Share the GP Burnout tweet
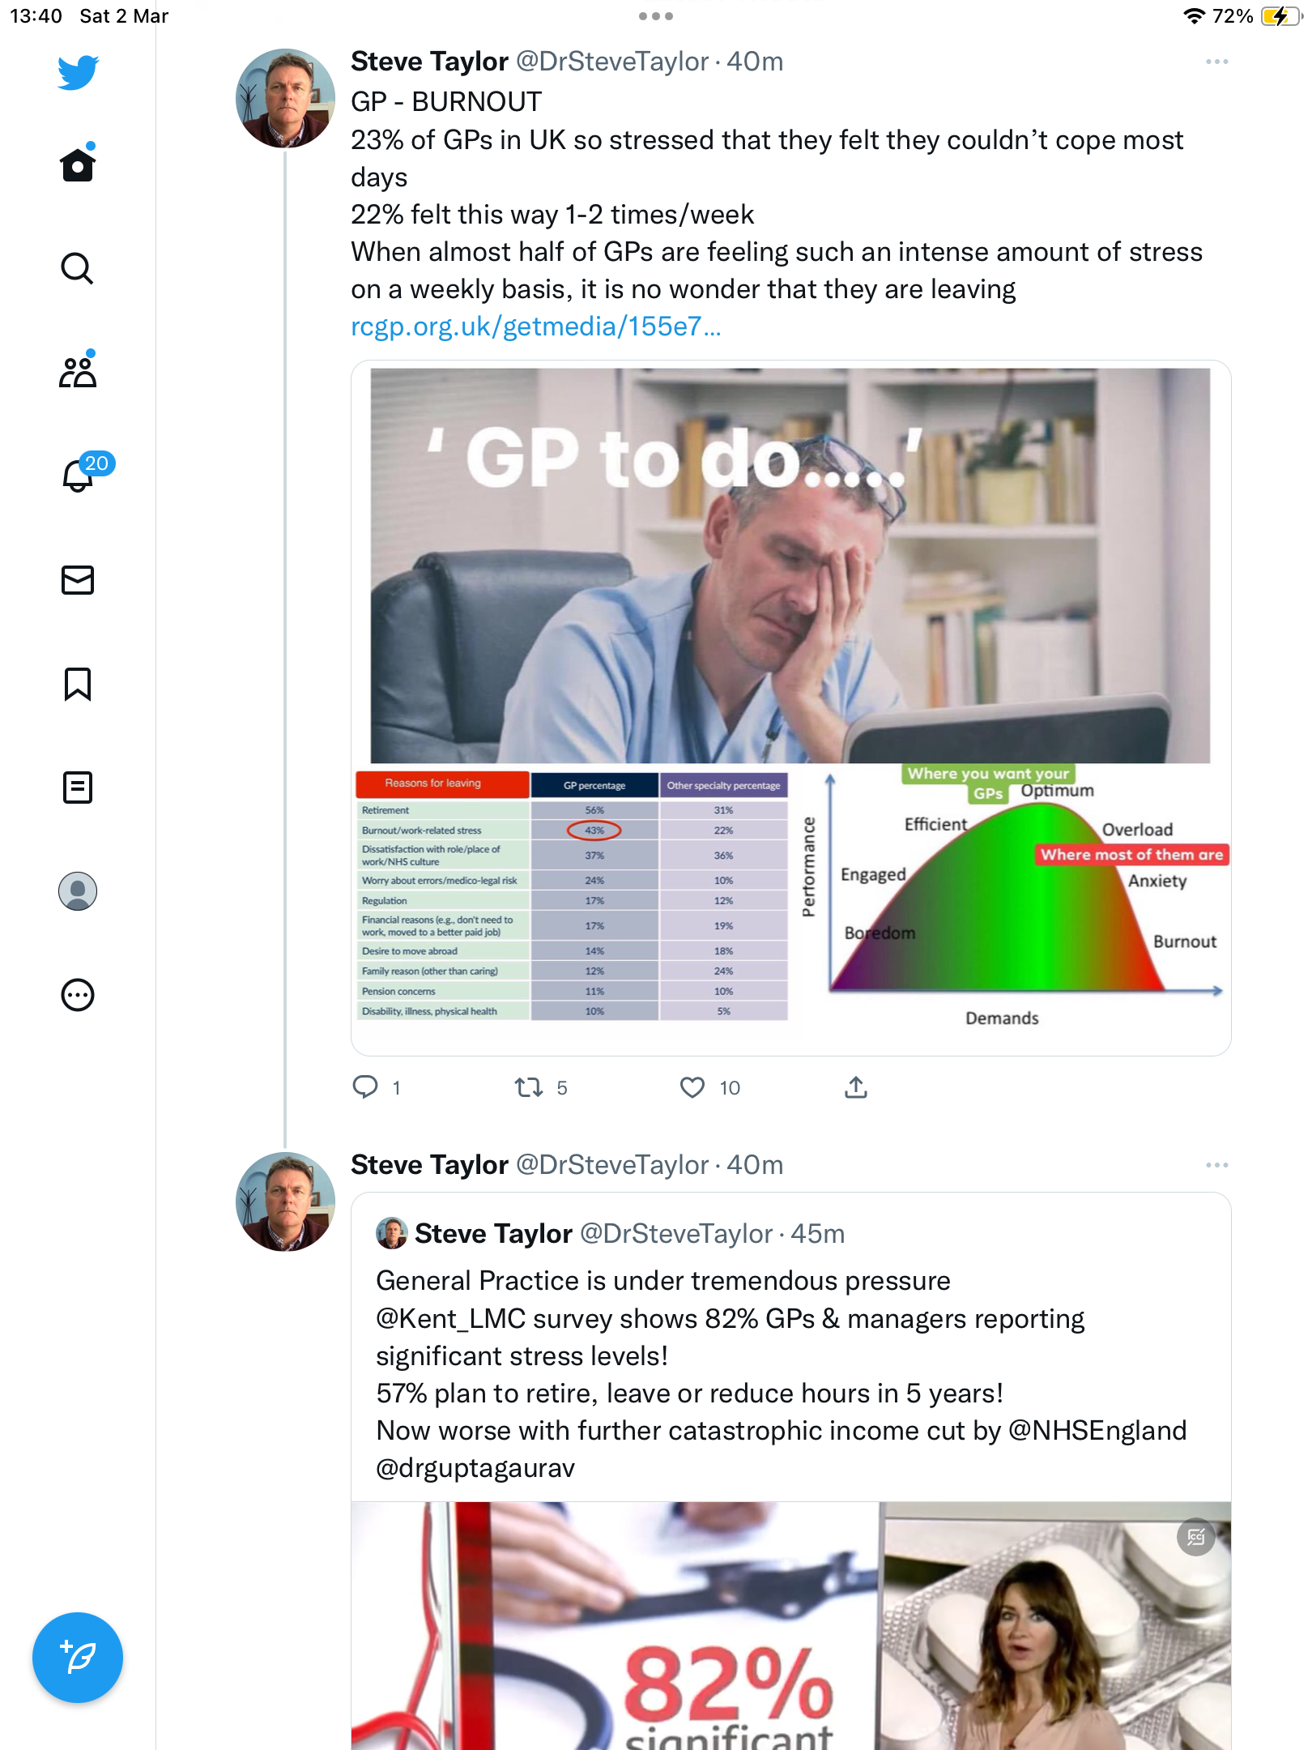The image size is (1312, 1750). pos(856,1087)
